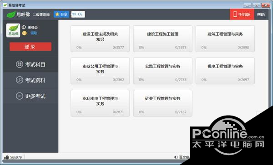Viewport: 273px width, 165px height.
Task: Click the 0/3673 question count
Action: click(x=181, y=48)
